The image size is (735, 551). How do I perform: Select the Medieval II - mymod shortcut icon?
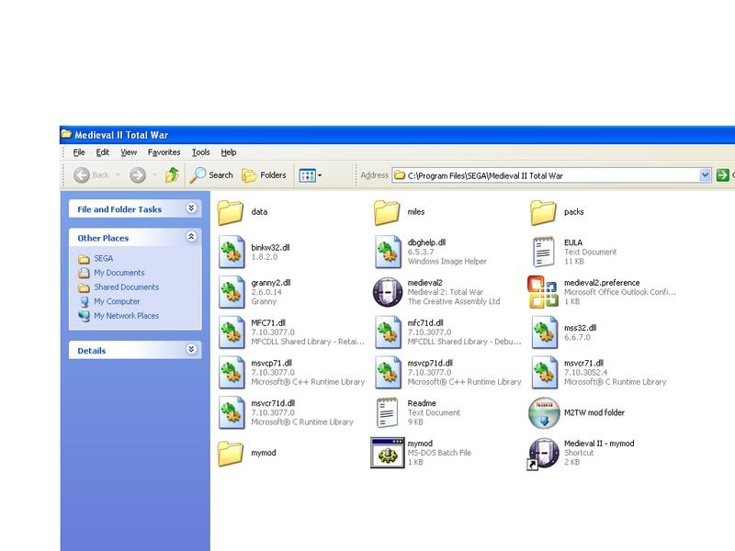(543, 454)
